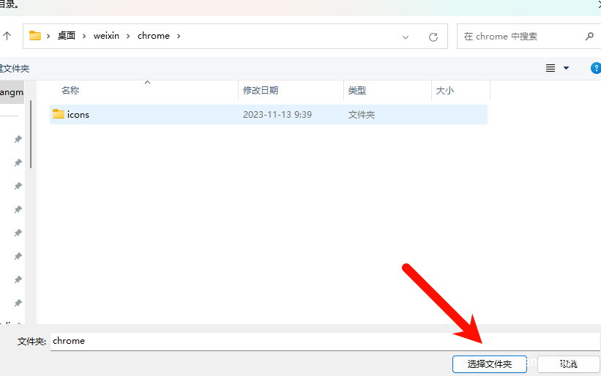This screenshot has width=601, height=376.
Task: Open help with the blue question mark icon
Action: (595, 68)
